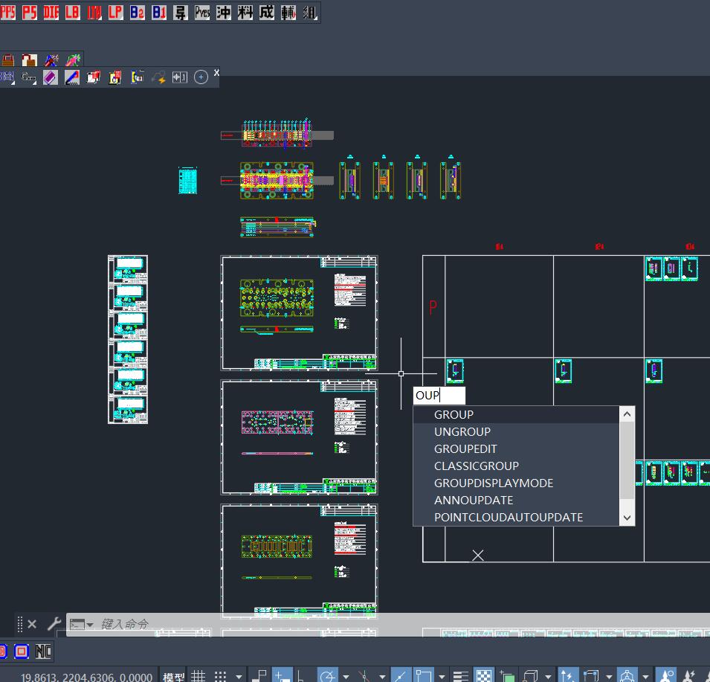This screenshot has height=682, width=710.
Task: Click the Pres toolbar icon
Action: tap(202, 12)
